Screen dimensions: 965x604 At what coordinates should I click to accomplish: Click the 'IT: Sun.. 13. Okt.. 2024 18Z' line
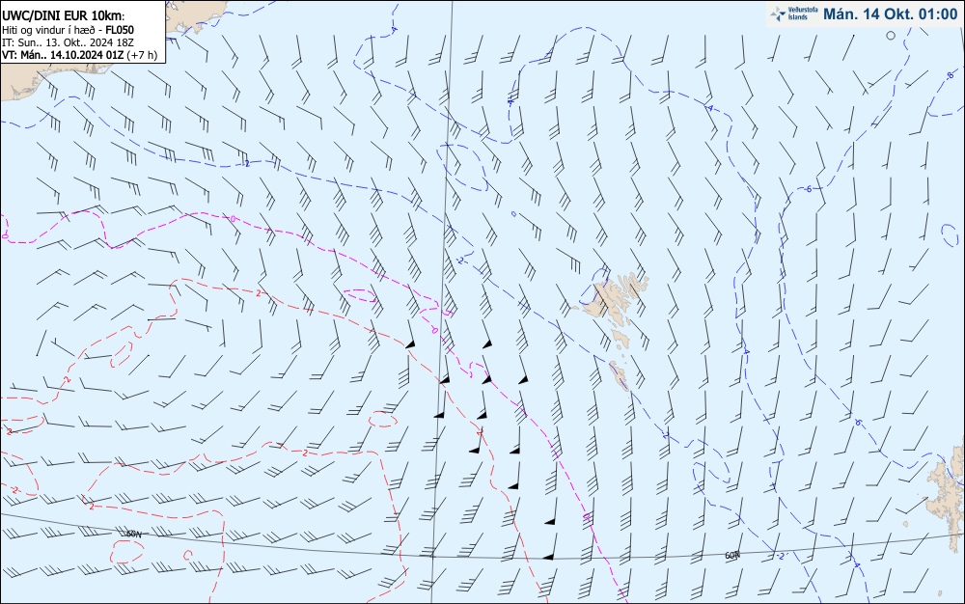[68, 42]
